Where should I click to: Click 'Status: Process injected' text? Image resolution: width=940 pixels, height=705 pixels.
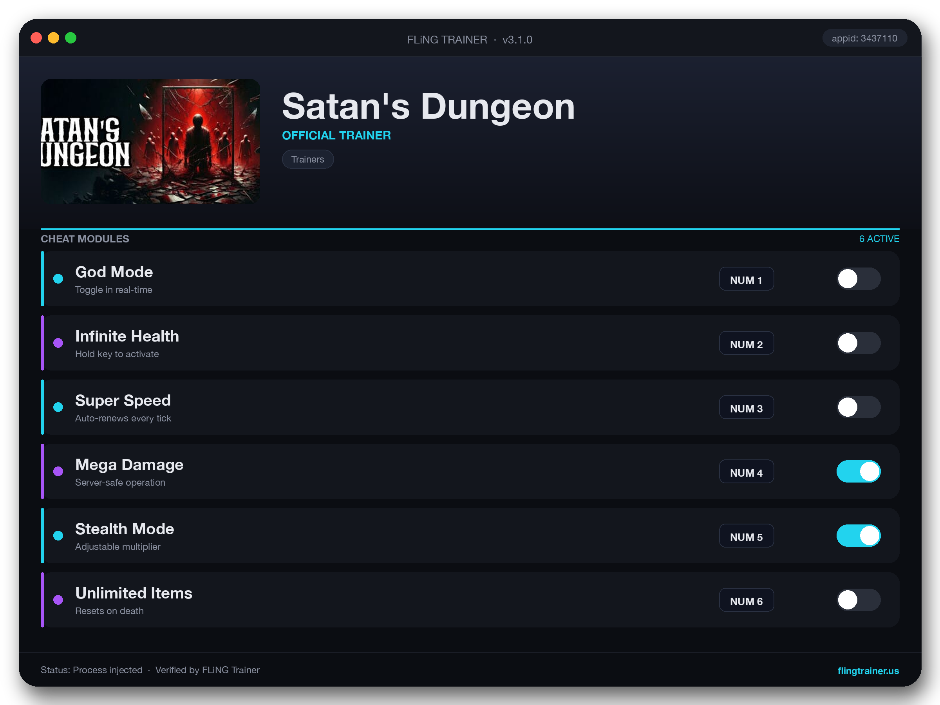(92, 670)
